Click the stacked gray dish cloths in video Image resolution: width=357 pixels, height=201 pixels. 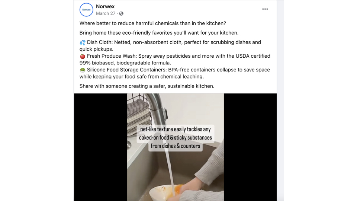coord(139,117)
